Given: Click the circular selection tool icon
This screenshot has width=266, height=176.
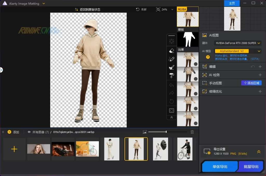Looking at the screenshot, I should click(171, 110).
